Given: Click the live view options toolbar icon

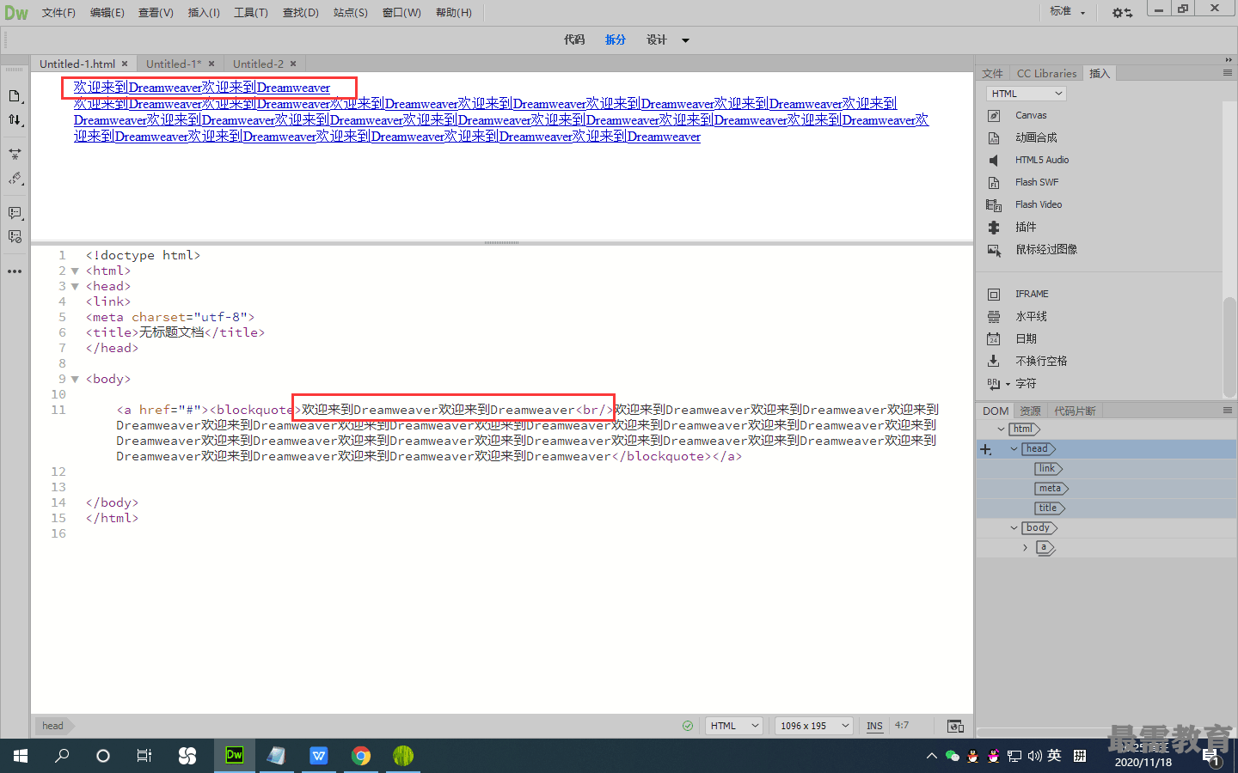Looking at the screenshot, I should pyautogui.click(x=15, y=154).
